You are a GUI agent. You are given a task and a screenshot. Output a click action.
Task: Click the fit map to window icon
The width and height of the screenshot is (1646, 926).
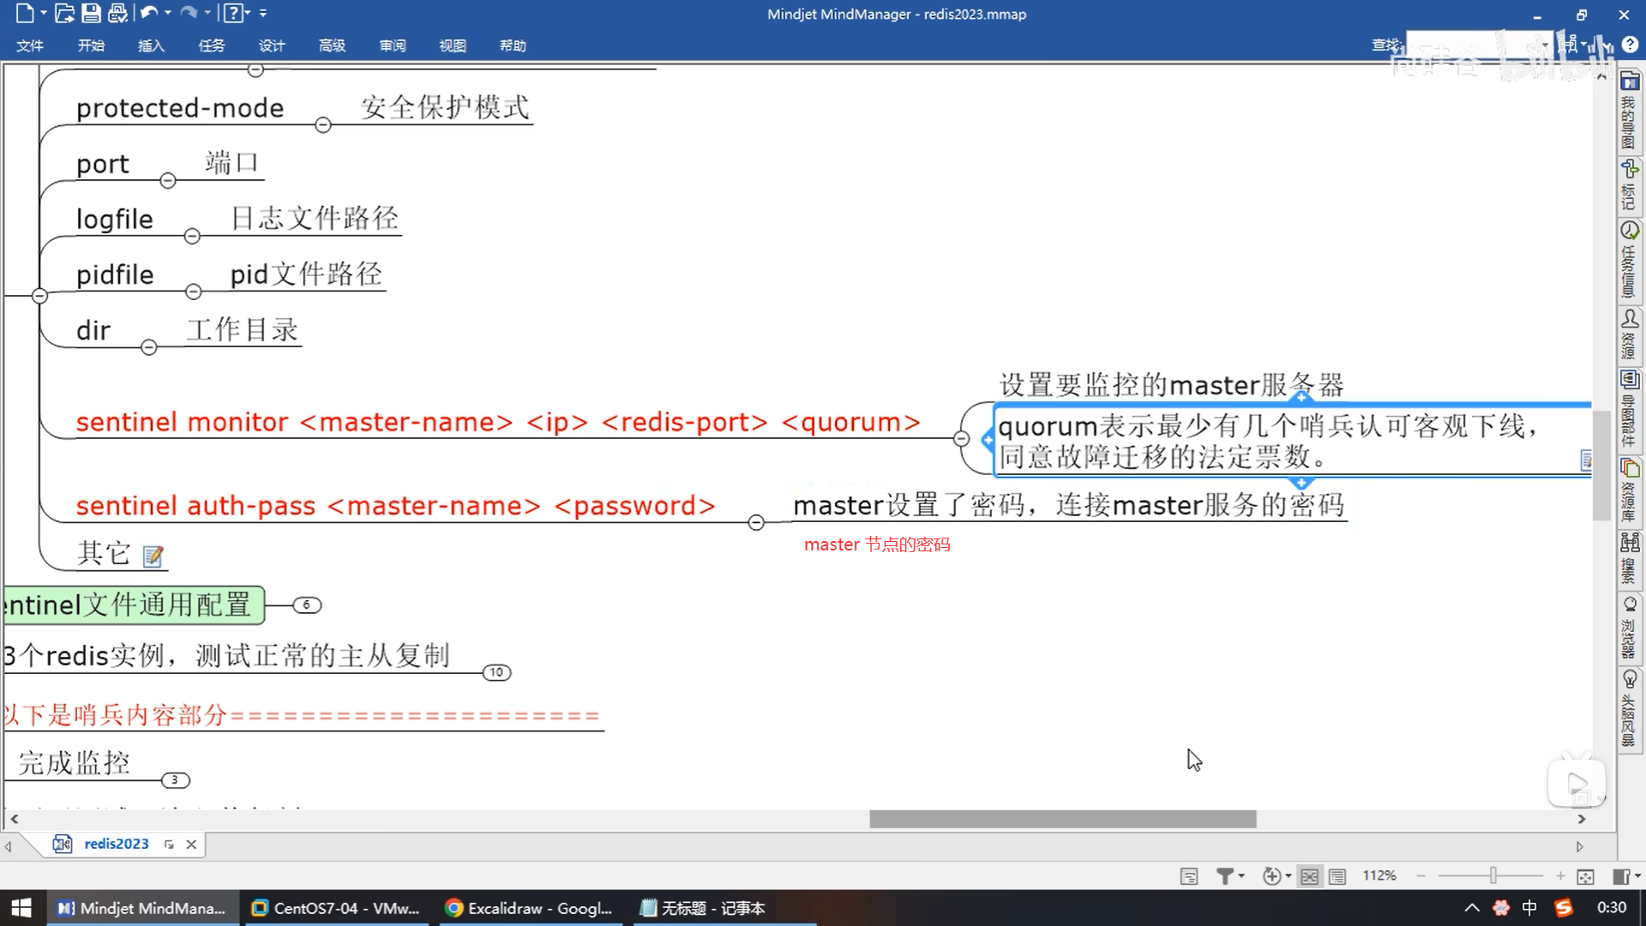pyautogui.click(x=1585, y=875)
